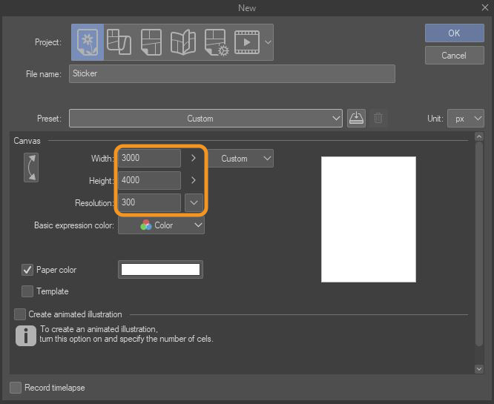The image size is (494, 404).
Task: Toggle the Paper color checkbox
Action: tap(27, 270)
